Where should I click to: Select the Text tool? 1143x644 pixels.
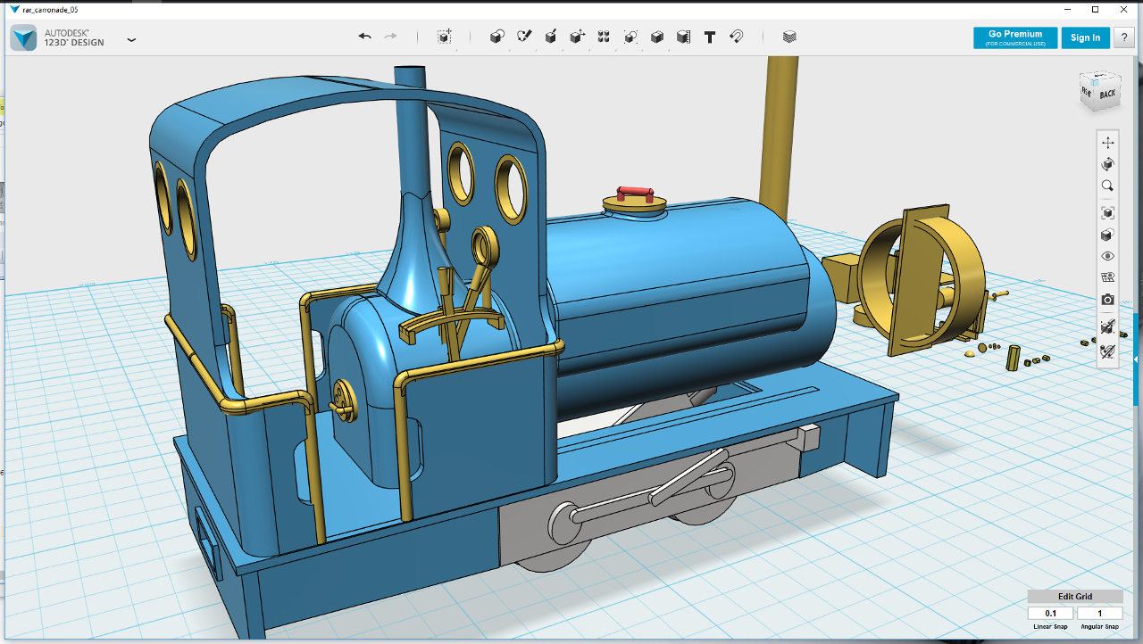(x=710, y=37)
